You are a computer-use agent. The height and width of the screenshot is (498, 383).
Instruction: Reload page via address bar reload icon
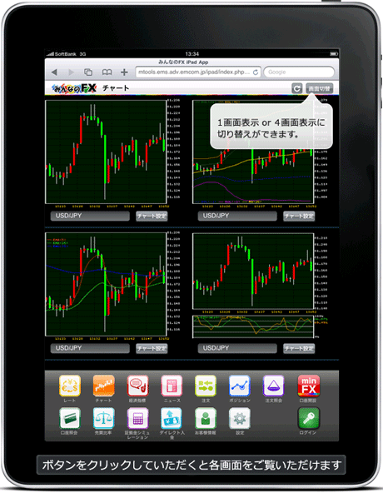tap(256, 72)
